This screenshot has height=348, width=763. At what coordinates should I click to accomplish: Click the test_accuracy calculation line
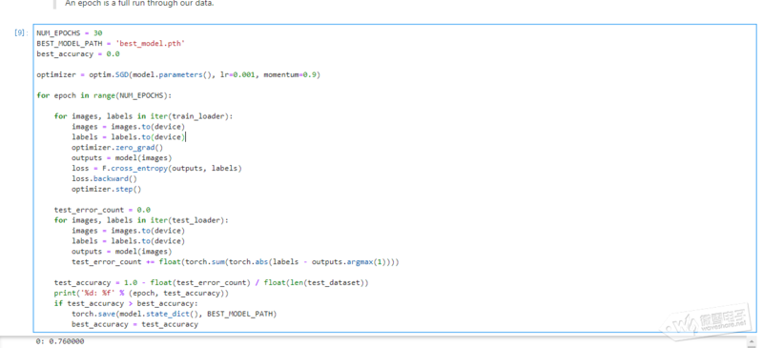coord(212,283)
